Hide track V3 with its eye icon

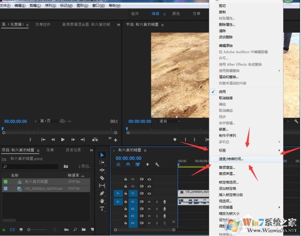(149, 179)
